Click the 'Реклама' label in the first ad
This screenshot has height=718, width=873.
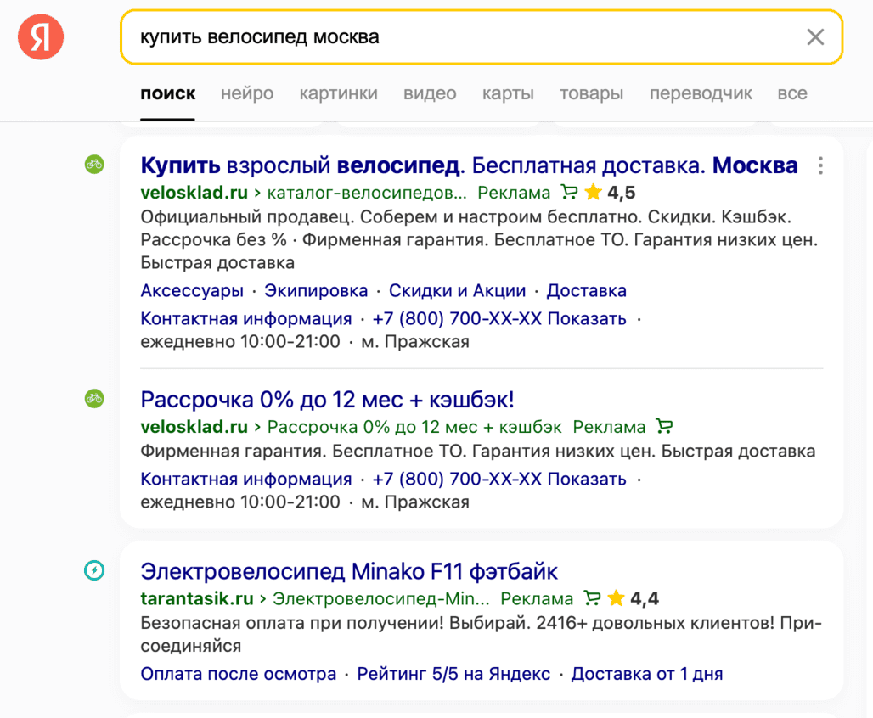coord(513,193)
